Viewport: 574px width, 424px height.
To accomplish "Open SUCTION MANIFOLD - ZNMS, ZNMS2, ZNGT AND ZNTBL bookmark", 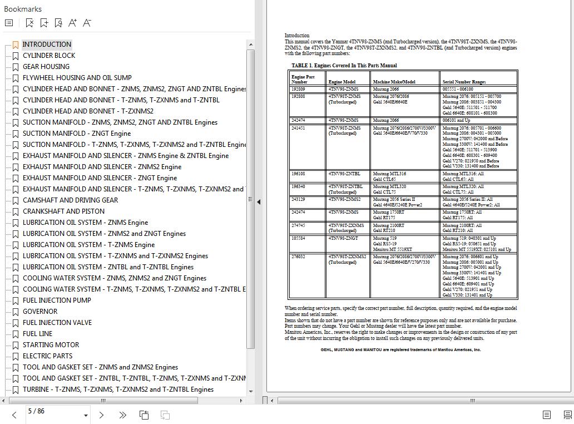I will pyautogui.click(x=120, y=122).
